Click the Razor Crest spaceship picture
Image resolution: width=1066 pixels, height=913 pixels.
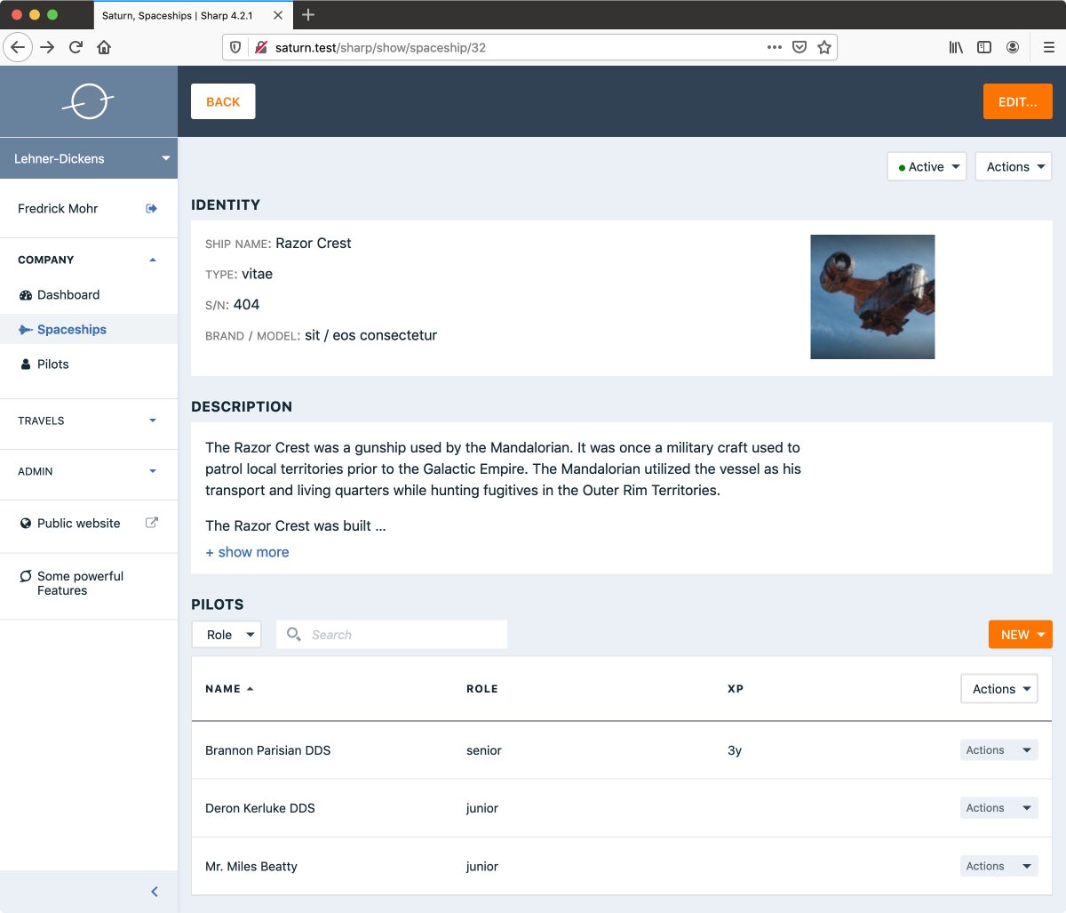[872, 297]
